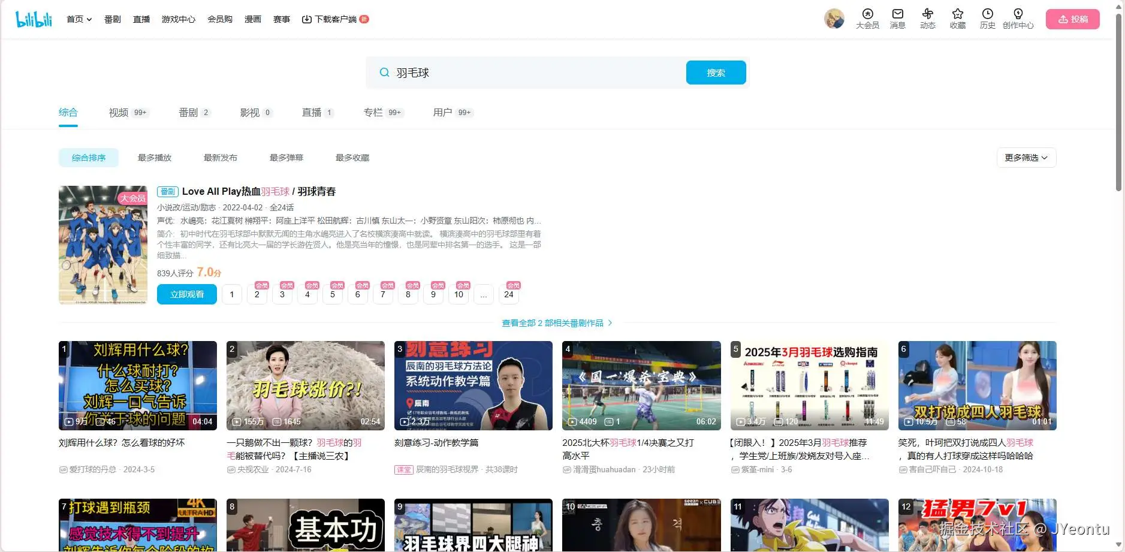Open the 大会员 membership icon
This screenshot has width=1125, height=552.
[867, 19]
